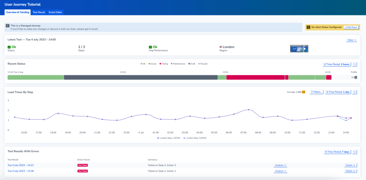This screenshot has width=366, height=180.
Task: Click the UK flag icon beside London
Action: coord(221,47)
